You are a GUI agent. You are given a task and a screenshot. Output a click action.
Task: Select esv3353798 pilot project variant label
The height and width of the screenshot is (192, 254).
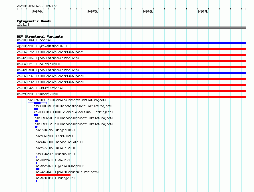(x=74, y=118)
